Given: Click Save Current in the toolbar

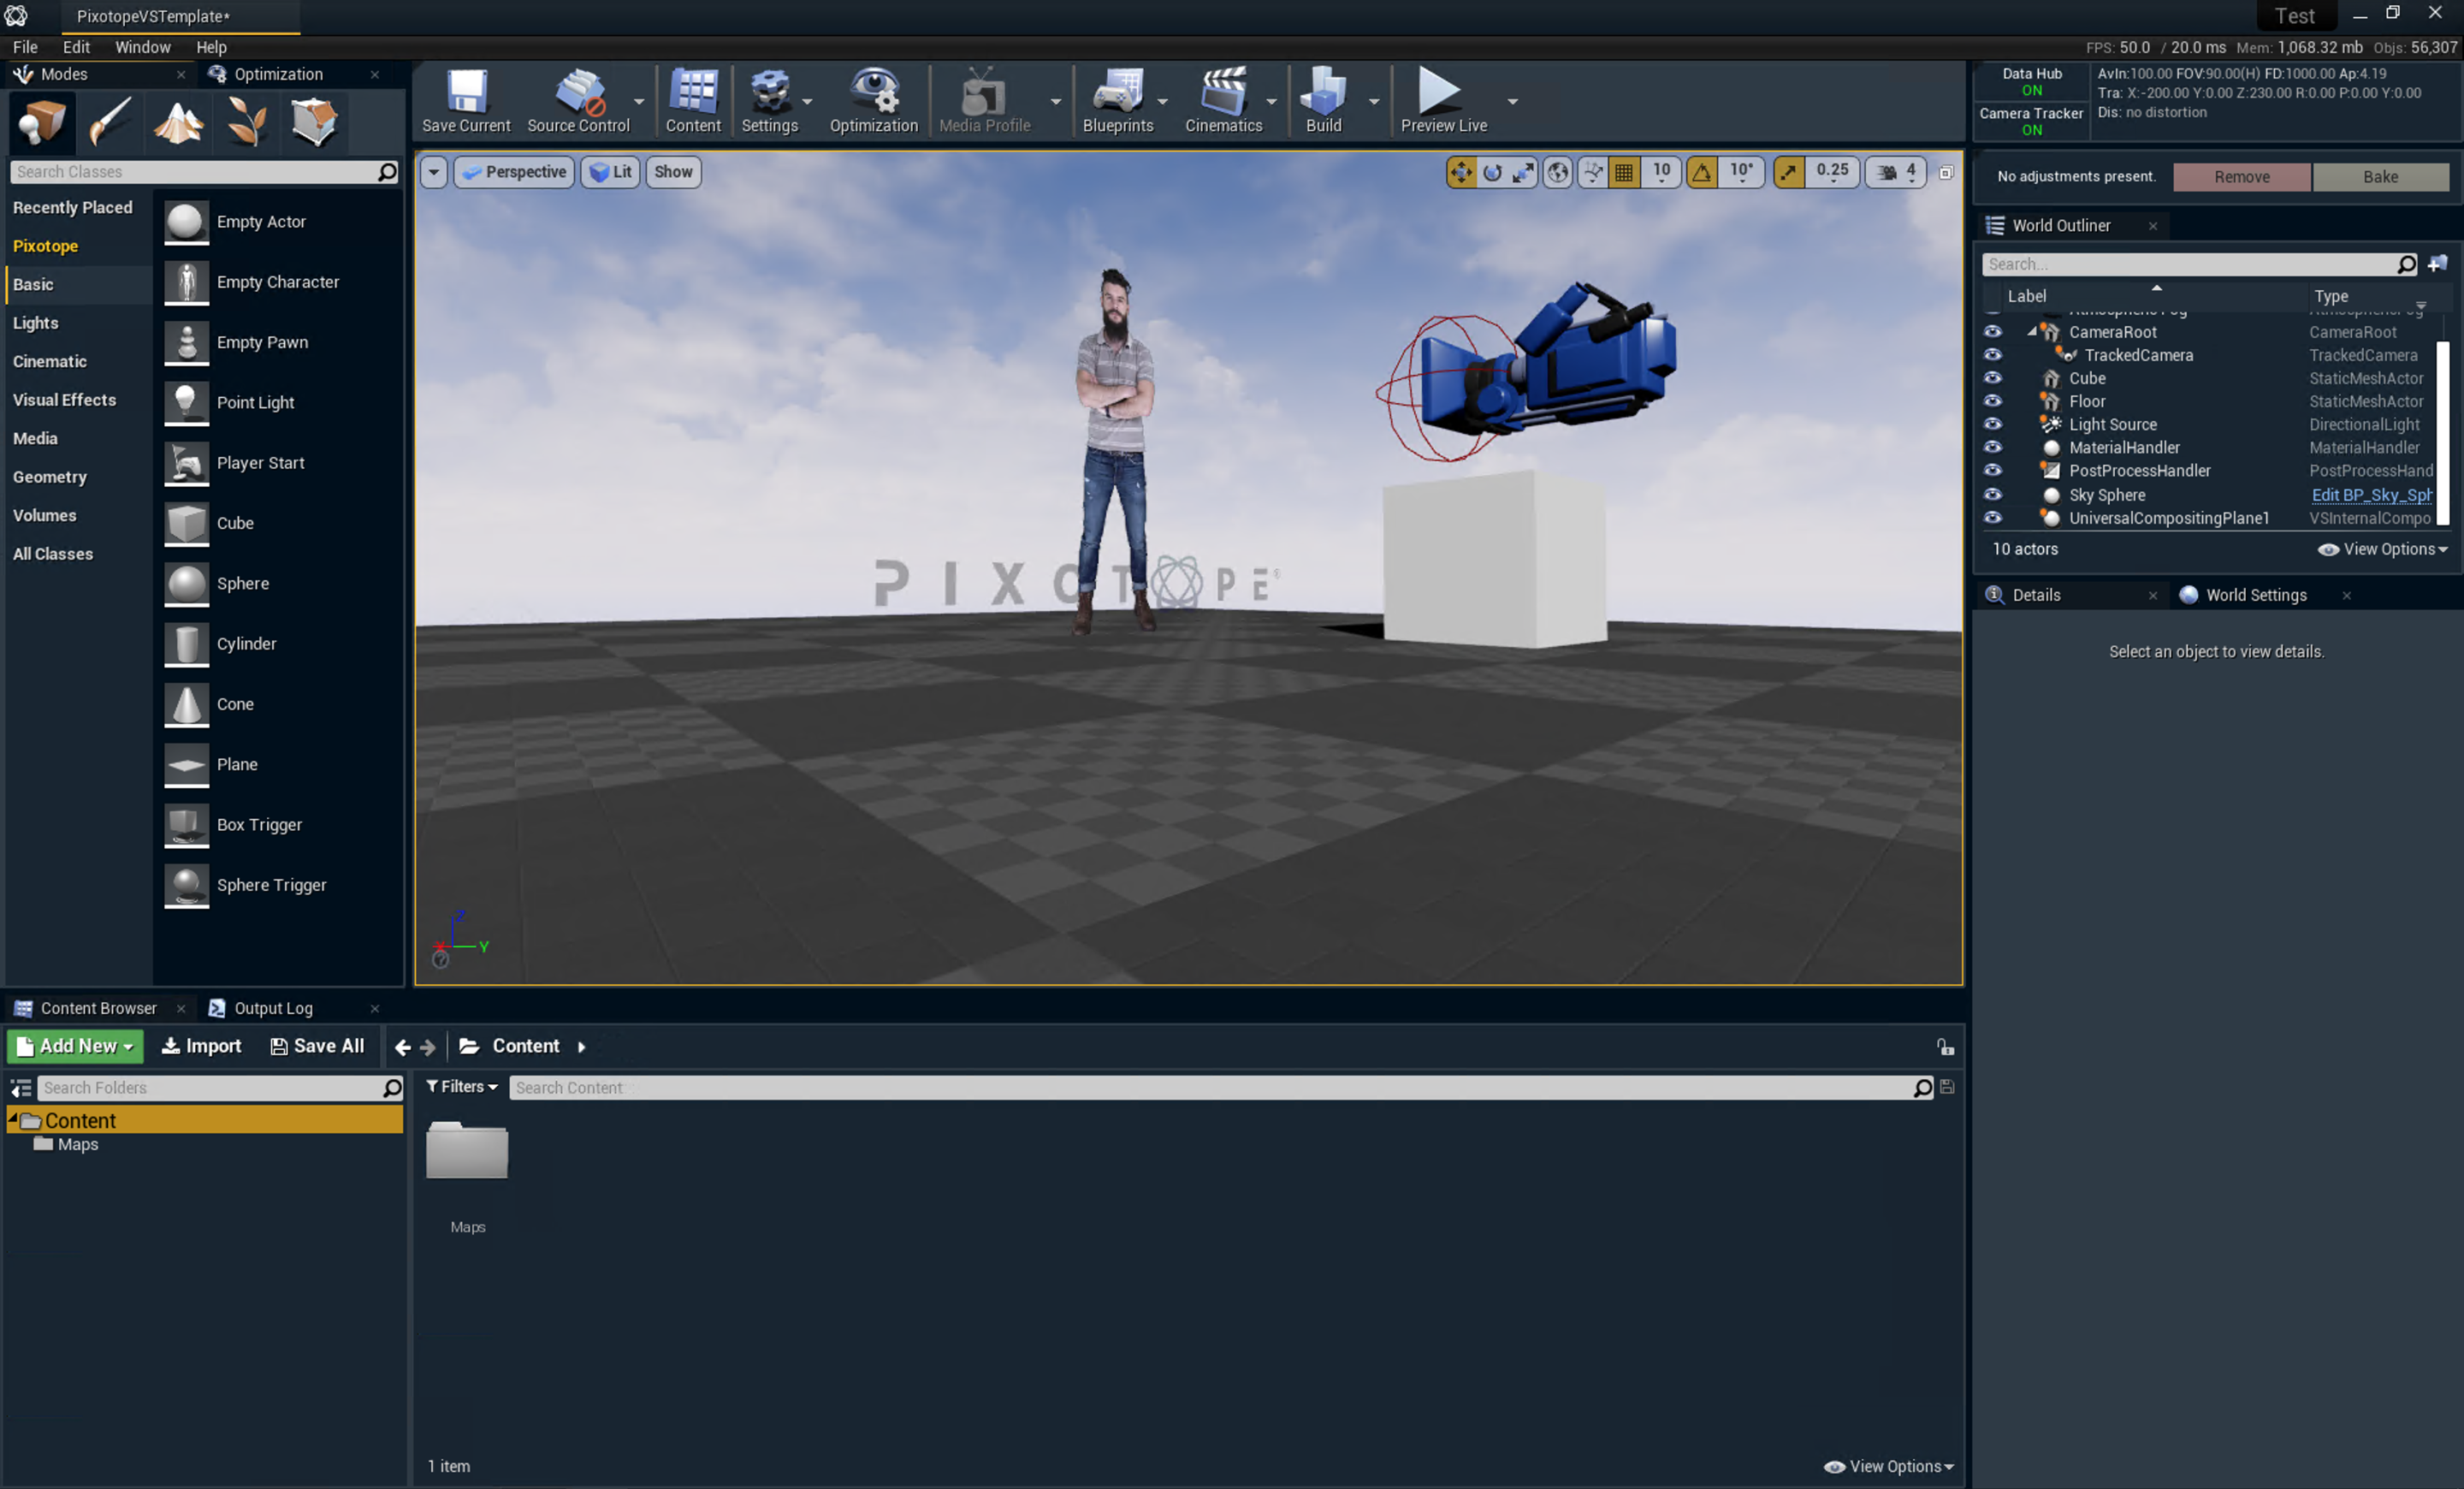Looking at the screenshot, I should [x=466, y=100].
